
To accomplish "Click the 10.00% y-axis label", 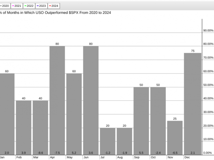I will point(208,139).
